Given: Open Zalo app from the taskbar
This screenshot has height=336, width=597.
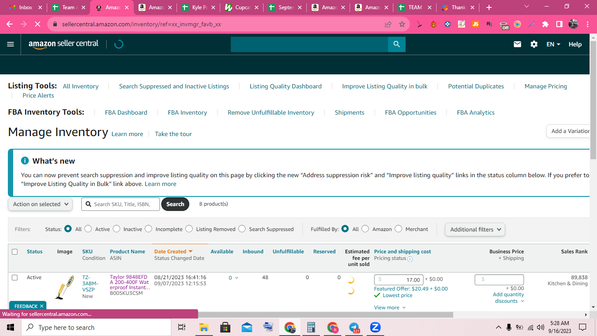Looking at the screenshot, I should click(x=375, y=327).
